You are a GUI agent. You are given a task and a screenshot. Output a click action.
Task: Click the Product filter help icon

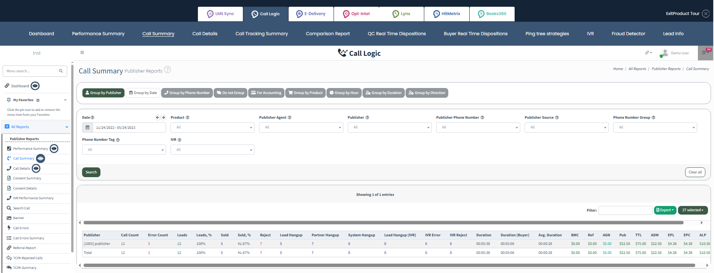click(x=188, y=118)
